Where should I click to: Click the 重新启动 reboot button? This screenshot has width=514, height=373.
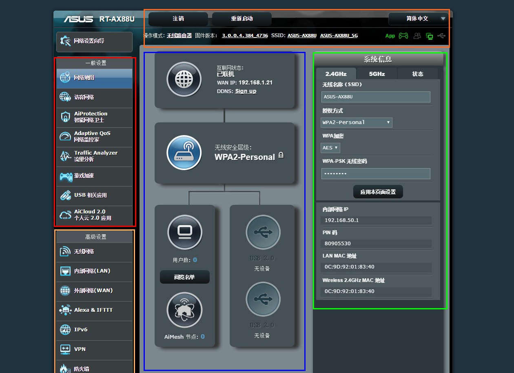(x=242, y=19)
